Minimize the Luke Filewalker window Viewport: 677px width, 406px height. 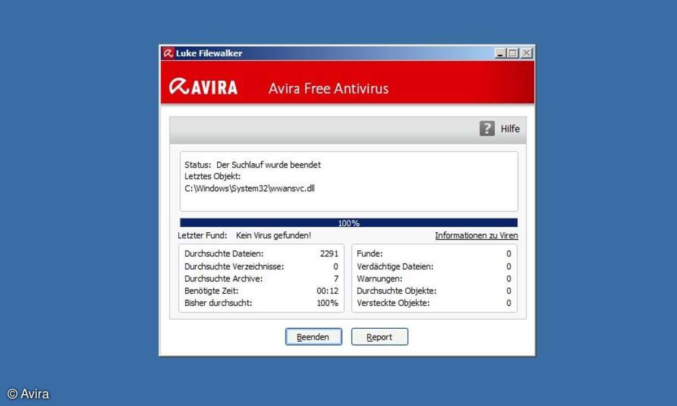500,54
